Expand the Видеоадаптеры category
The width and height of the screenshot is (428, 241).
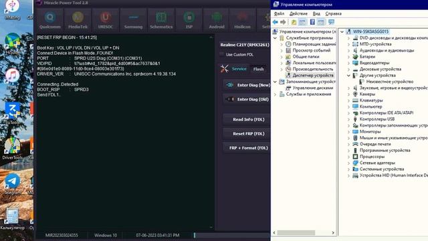point(348,63)
